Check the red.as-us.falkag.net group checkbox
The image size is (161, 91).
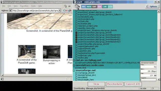(74, 60)
